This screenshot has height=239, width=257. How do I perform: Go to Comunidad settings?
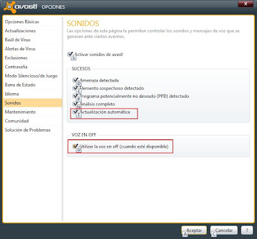[17, 121]
